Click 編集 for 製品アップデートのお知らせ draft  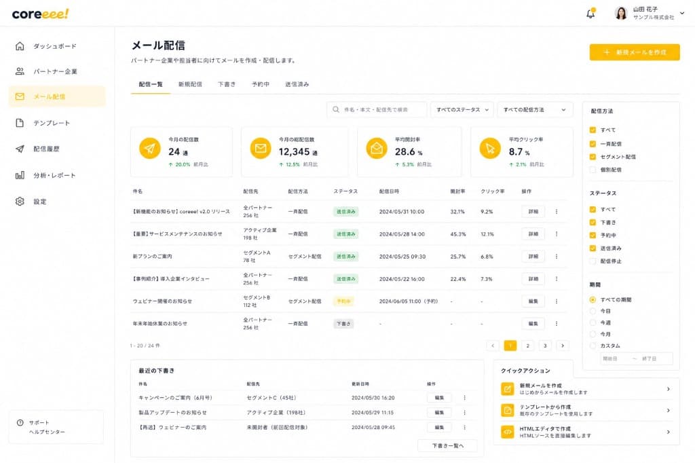click(x=439, y=413)
